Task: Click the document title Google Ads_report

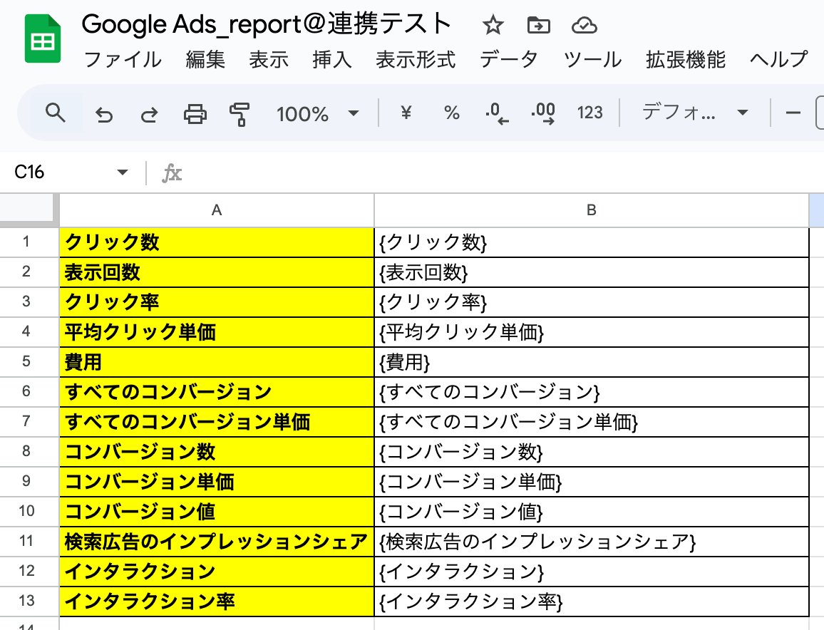Action: tap(267, 24)
